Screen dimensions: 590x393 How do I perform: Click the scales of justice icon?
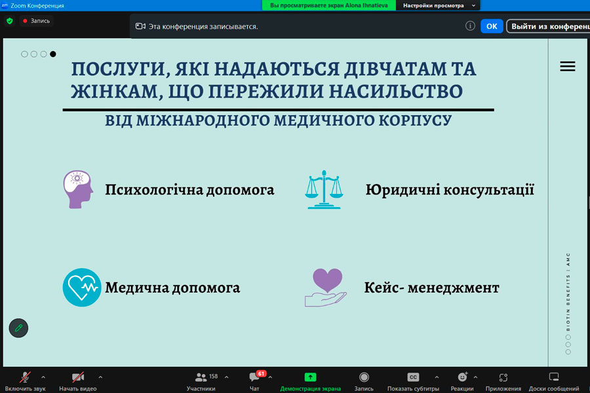pyautogui.click(x=324, y=189)
